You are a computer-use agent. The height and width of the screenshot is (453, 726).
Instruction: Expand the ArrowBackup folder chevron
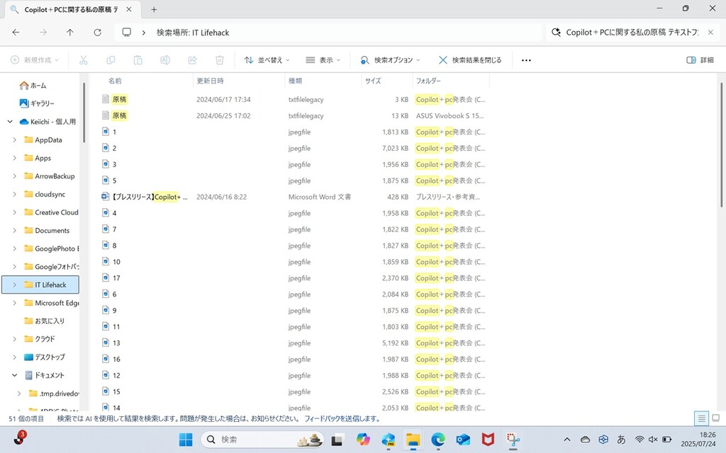pos(14,176)
